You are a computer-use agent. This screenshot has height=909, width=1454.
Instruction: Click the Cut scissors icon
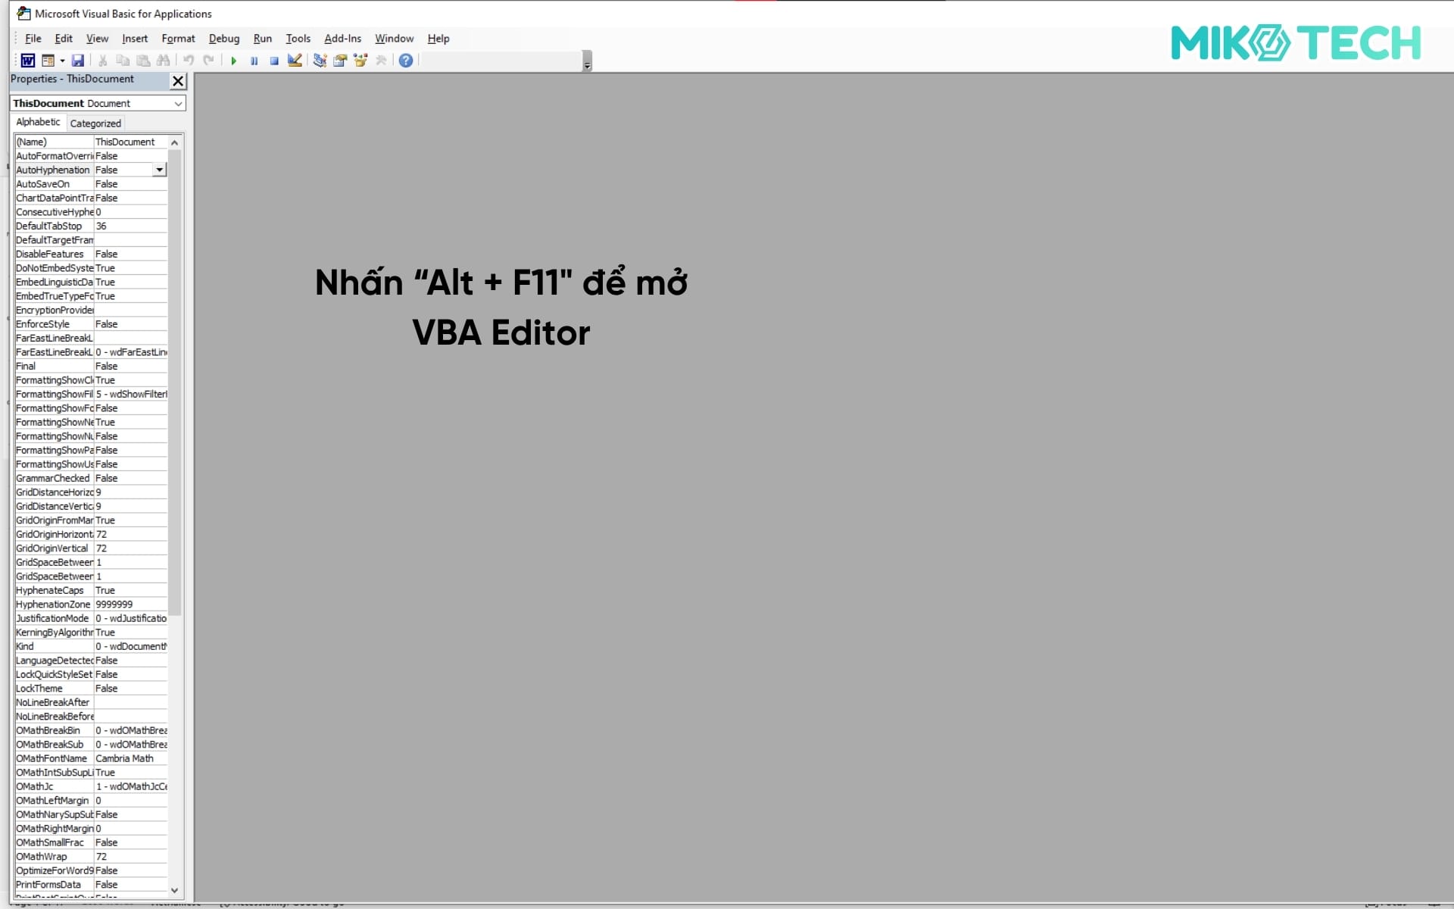pyautogui.click(x=103, y=61)
